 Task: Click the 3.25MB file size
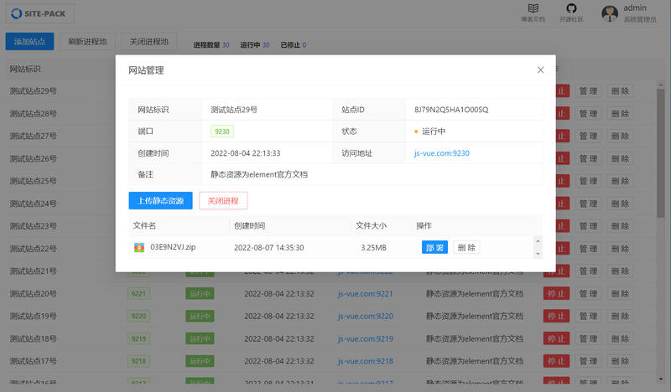373,247
